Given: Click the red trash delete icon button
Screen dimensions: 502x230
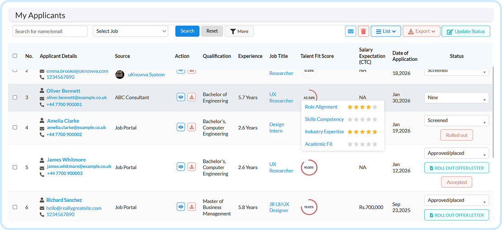Looking at the screenshot, I should (x=363, y=31).
